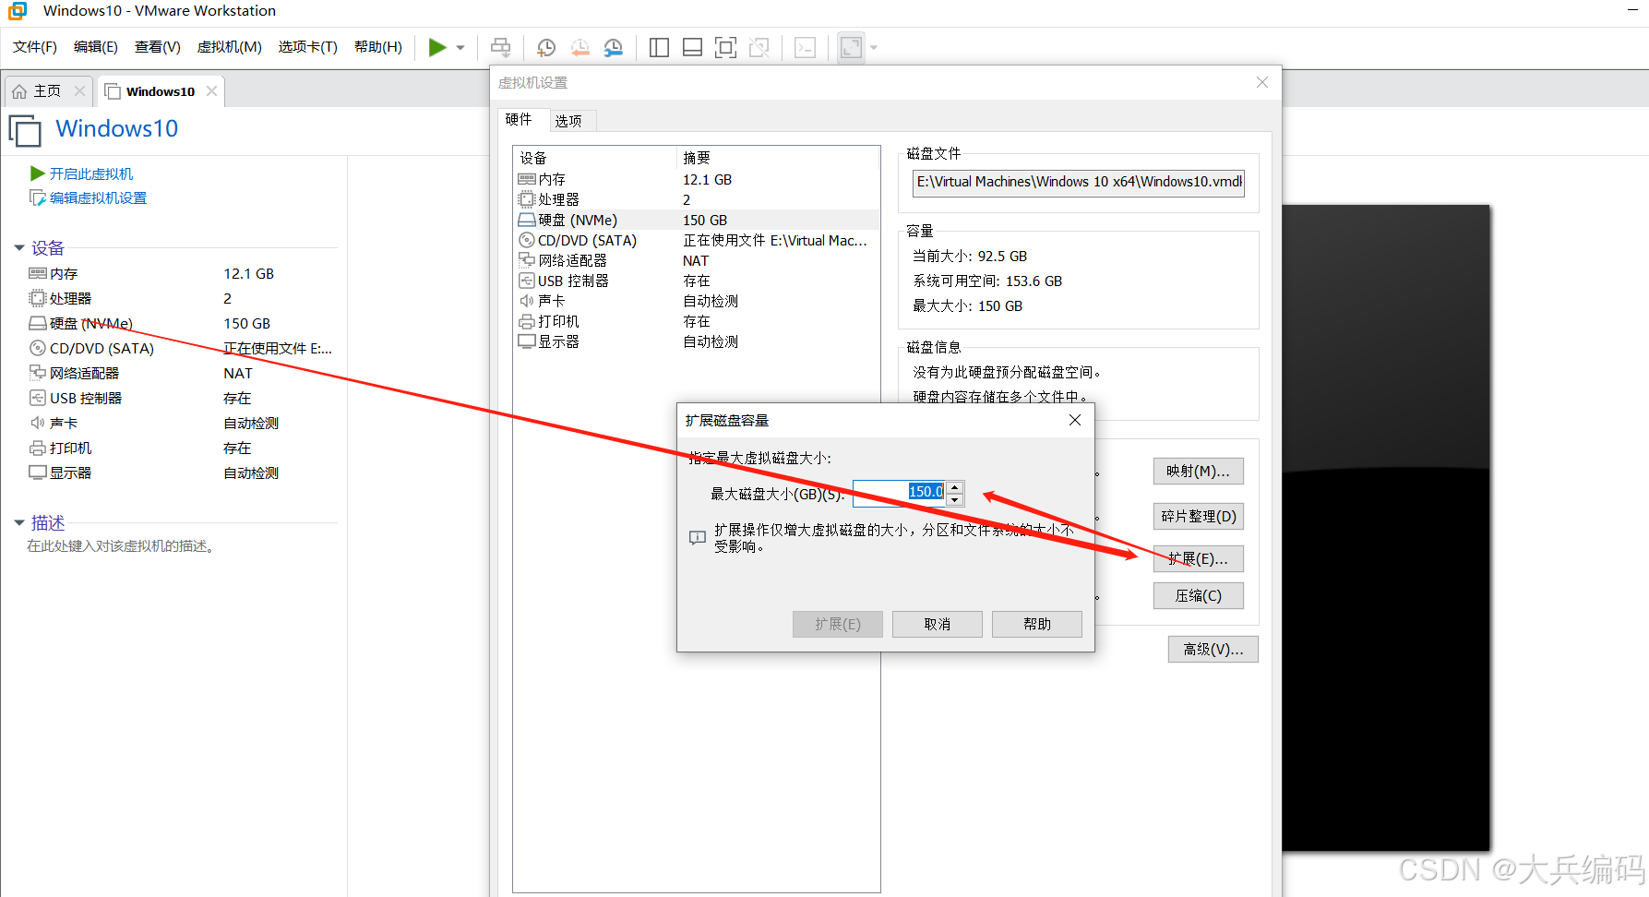This screenshot has width=1649, height=897.
Task: Open the 查看(V) menu
Action: [158, 47]
